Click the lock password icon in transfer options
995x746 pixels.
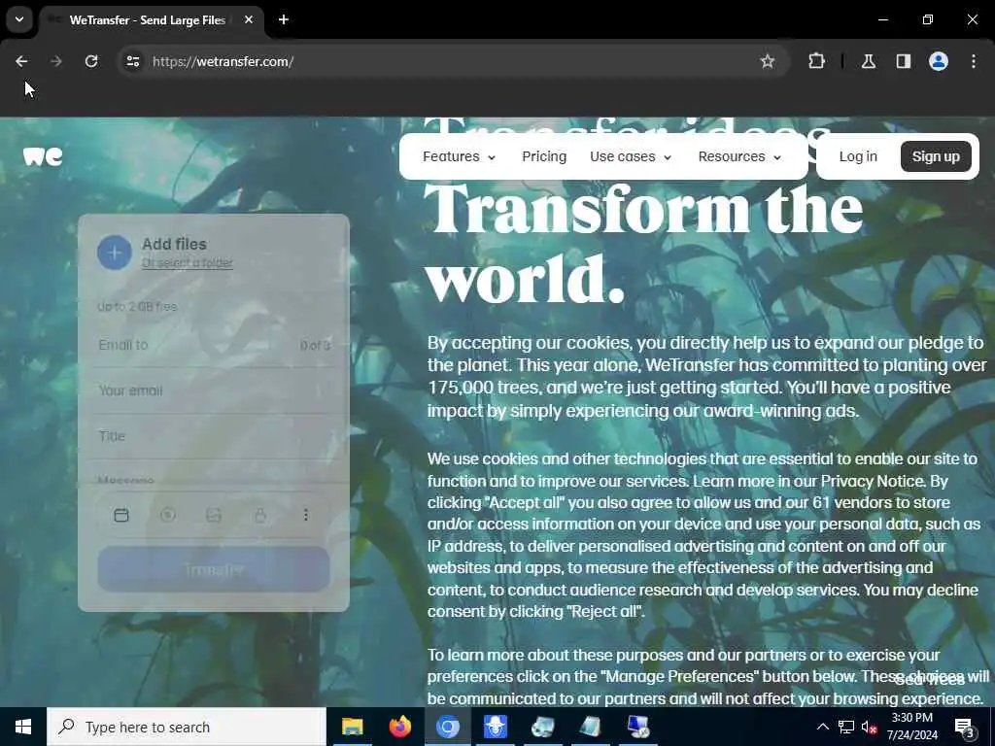[260, 515]
